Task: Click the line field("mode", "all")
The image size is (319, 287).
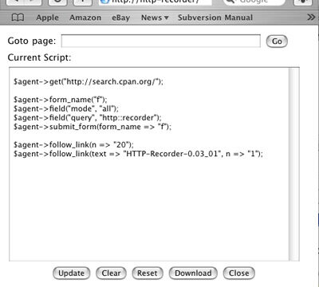Action: pyautogui.click(x=66, y=108)
